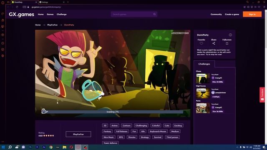This screenshot has height=150, width=267.
Task: Select the RPG tag
Action: point(121,137)
